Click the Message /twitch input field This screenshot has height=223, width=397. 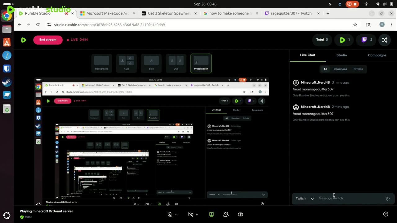350,199
